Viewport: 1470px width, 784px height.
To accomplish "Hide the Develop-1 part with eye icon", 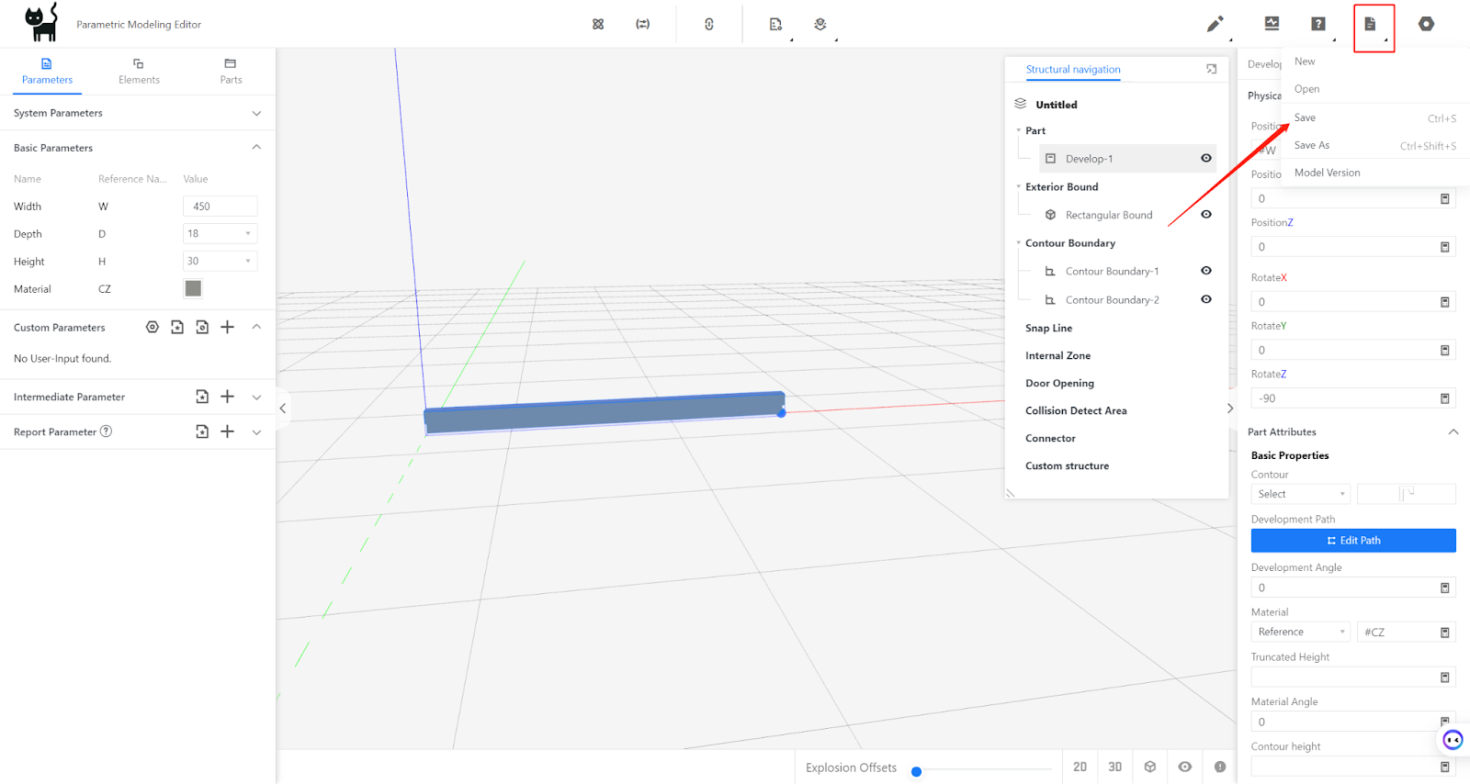I will 1206,158.
